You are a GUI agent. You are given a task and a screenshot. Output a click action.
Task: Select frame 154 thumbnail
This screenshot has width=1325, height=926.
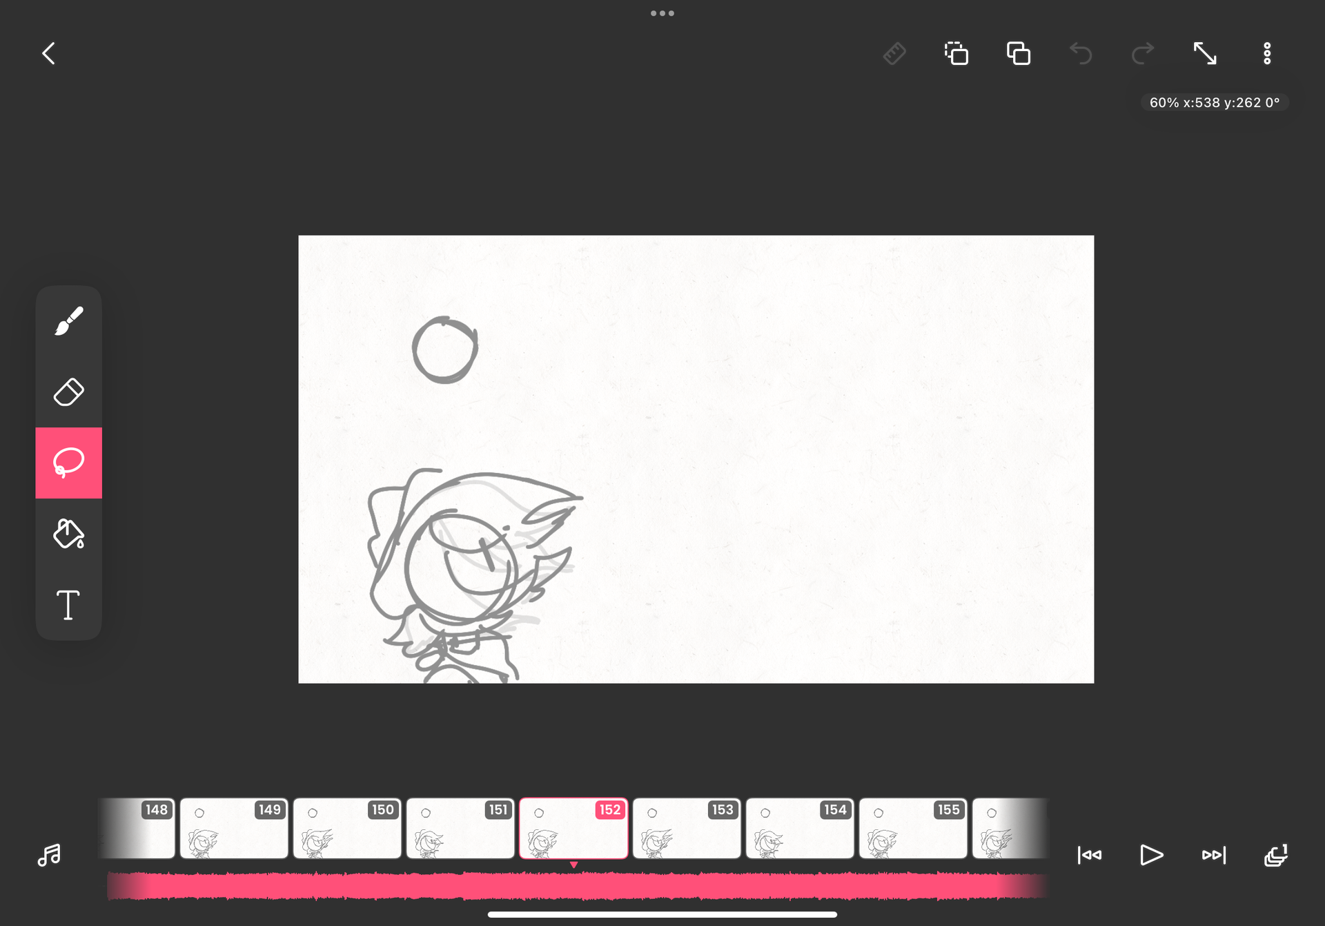click(800, 829)
